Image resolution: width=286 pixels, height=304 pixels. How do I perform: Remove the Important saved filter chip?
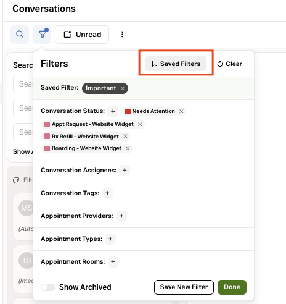click(123, 88)
